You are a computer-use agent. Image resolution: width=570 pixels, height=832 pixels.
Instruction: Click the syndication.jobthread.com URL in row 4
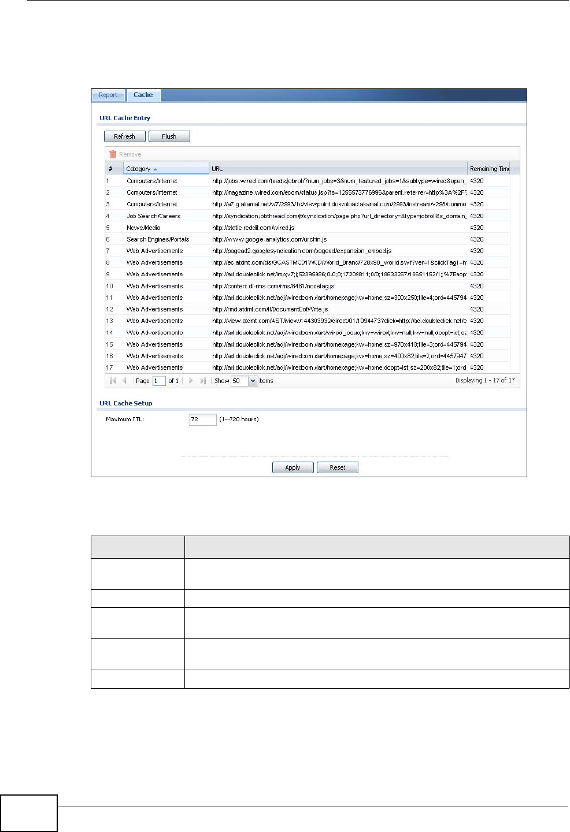339,216
